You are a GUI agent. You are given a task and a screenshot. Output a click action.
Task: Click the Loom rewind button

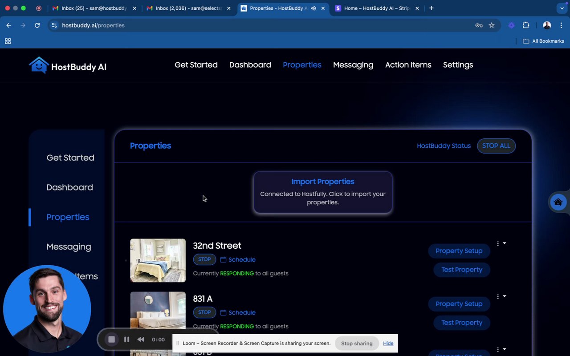(141, 340)
